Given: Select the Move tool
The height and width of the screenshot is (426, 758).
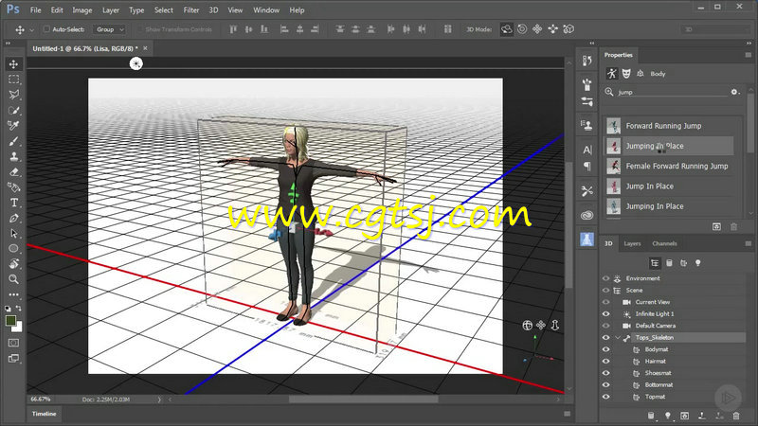Looking at the screenshot, I should click(13, 64).
